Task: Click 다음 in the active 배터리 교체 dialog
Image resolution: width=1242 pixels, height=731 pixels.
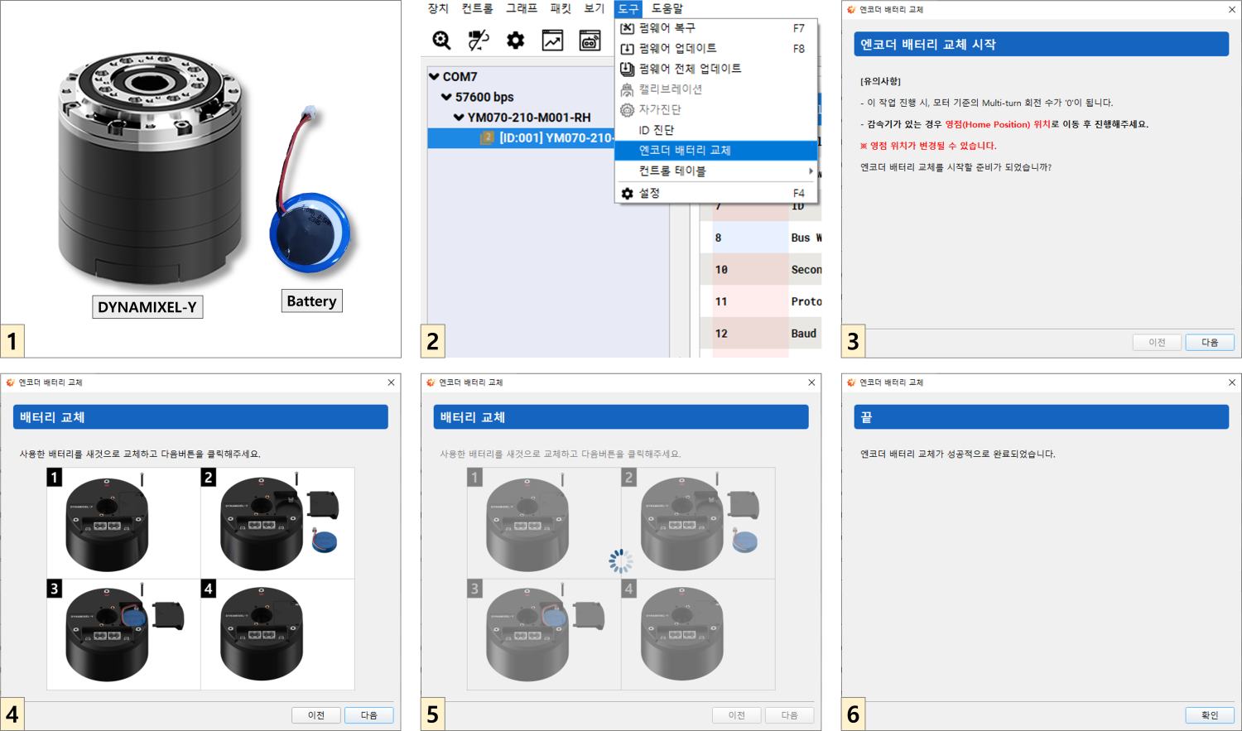Action: tap(368, 715)
